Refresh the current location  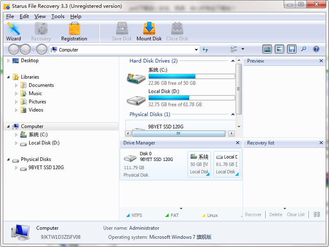tap(205, 49)
